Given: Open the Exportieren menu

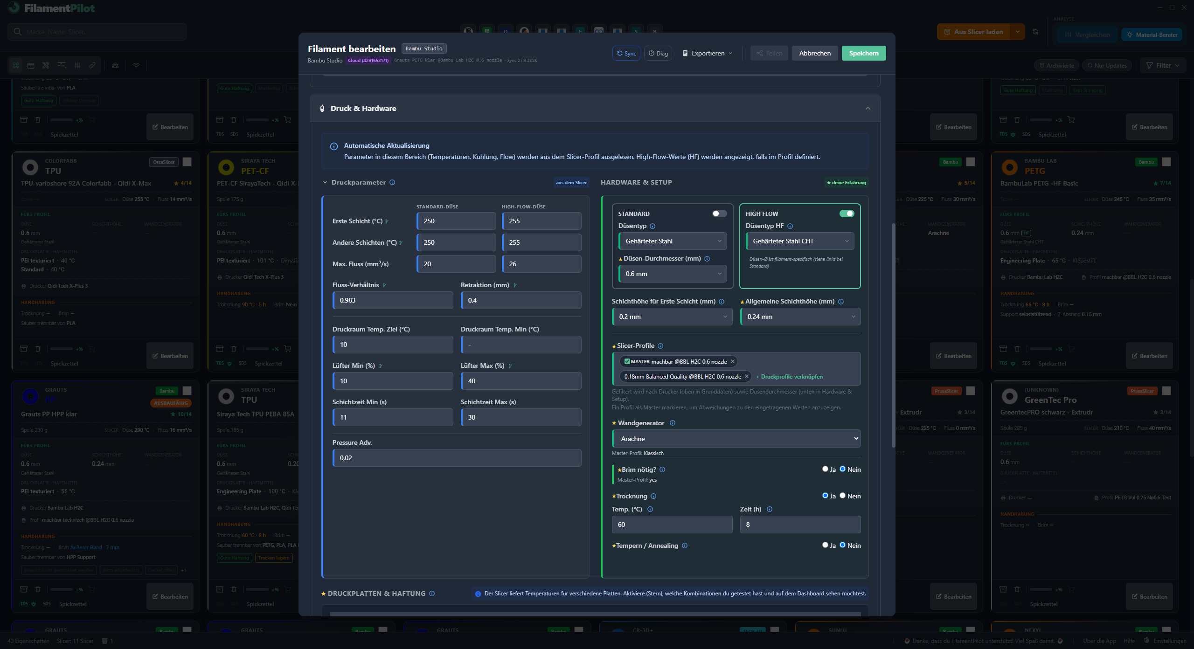Looking at the screenshot, I should click(707, 53).
